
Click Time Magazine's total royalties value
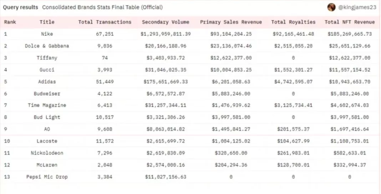click(293, 105)
